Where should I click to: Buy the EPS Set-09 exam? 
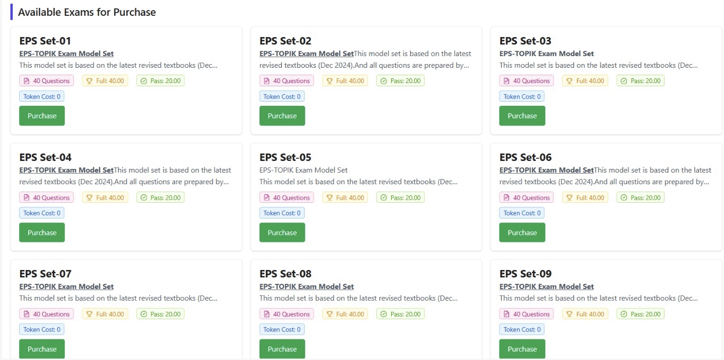pos(522,349)
